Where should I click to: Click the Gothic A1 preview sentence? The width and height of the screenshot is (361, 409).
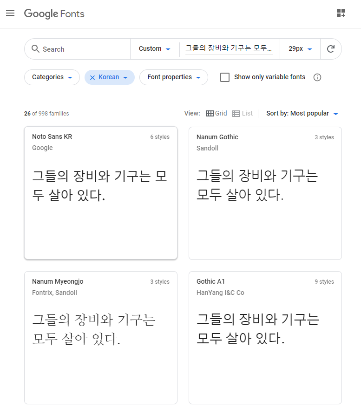[258, 329]
